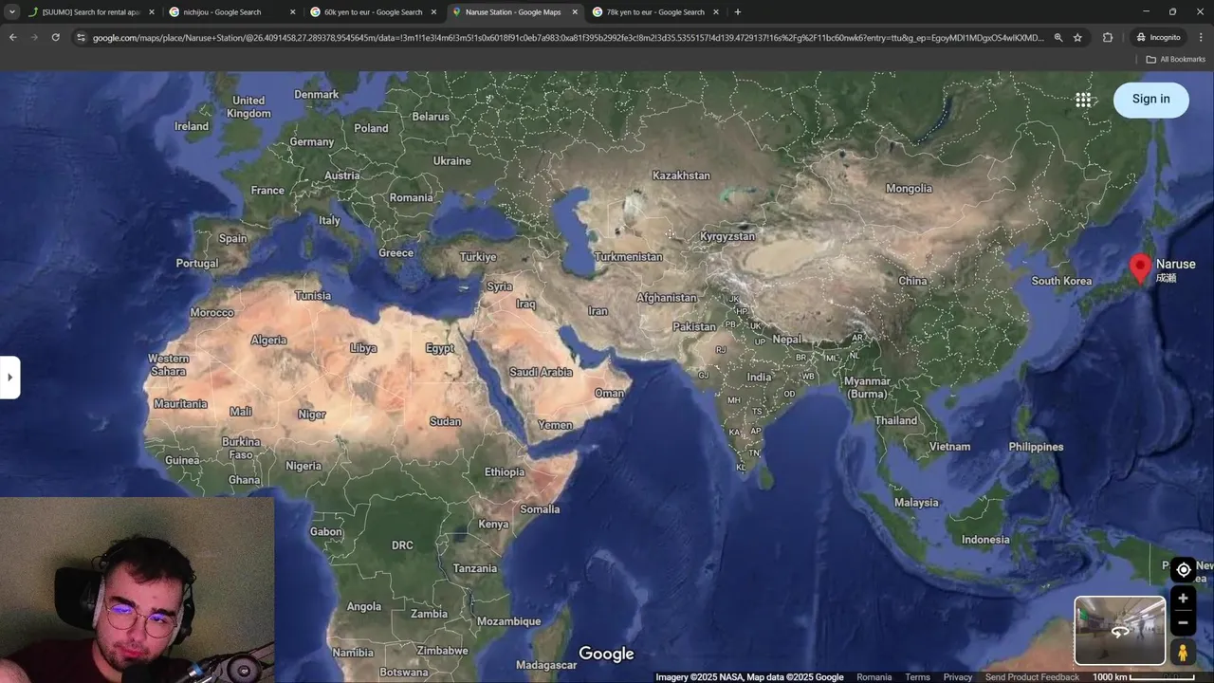Screen dimensions: 1214x683
Task: Open Chrome three-dot menu
Action: 1201,38
